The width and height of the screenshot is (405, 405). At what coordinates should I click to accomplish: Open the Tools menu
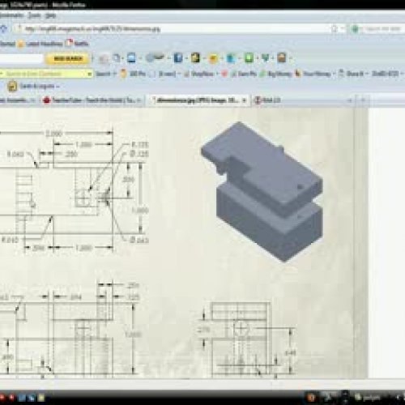tap(35, 15)
